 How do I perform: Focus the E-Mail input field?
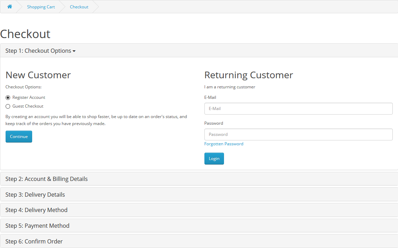(298, 109)
